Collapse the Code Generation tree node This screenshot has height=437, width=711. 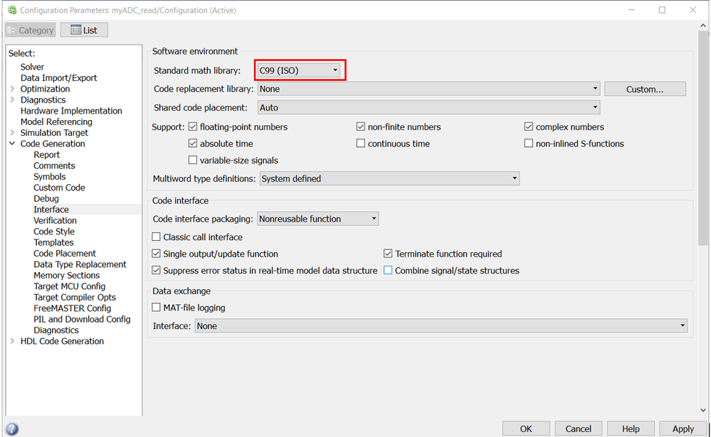tap(13, 144)
